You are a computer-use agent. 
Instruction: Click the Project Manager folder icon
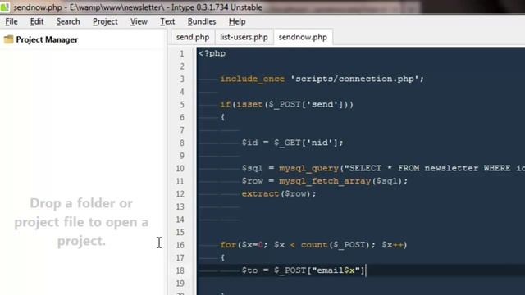(8, 39)
